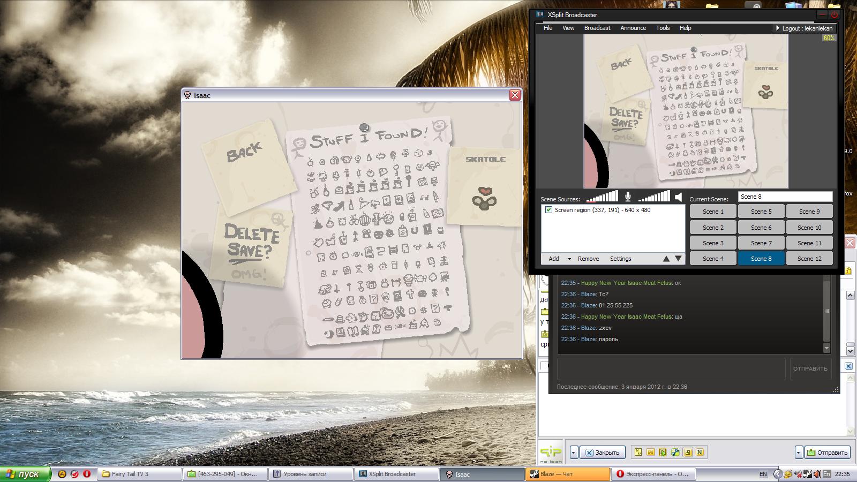Click the orange AIMP icon in quick launch
Screen dimensions: 857x482
tap(62, 474)
